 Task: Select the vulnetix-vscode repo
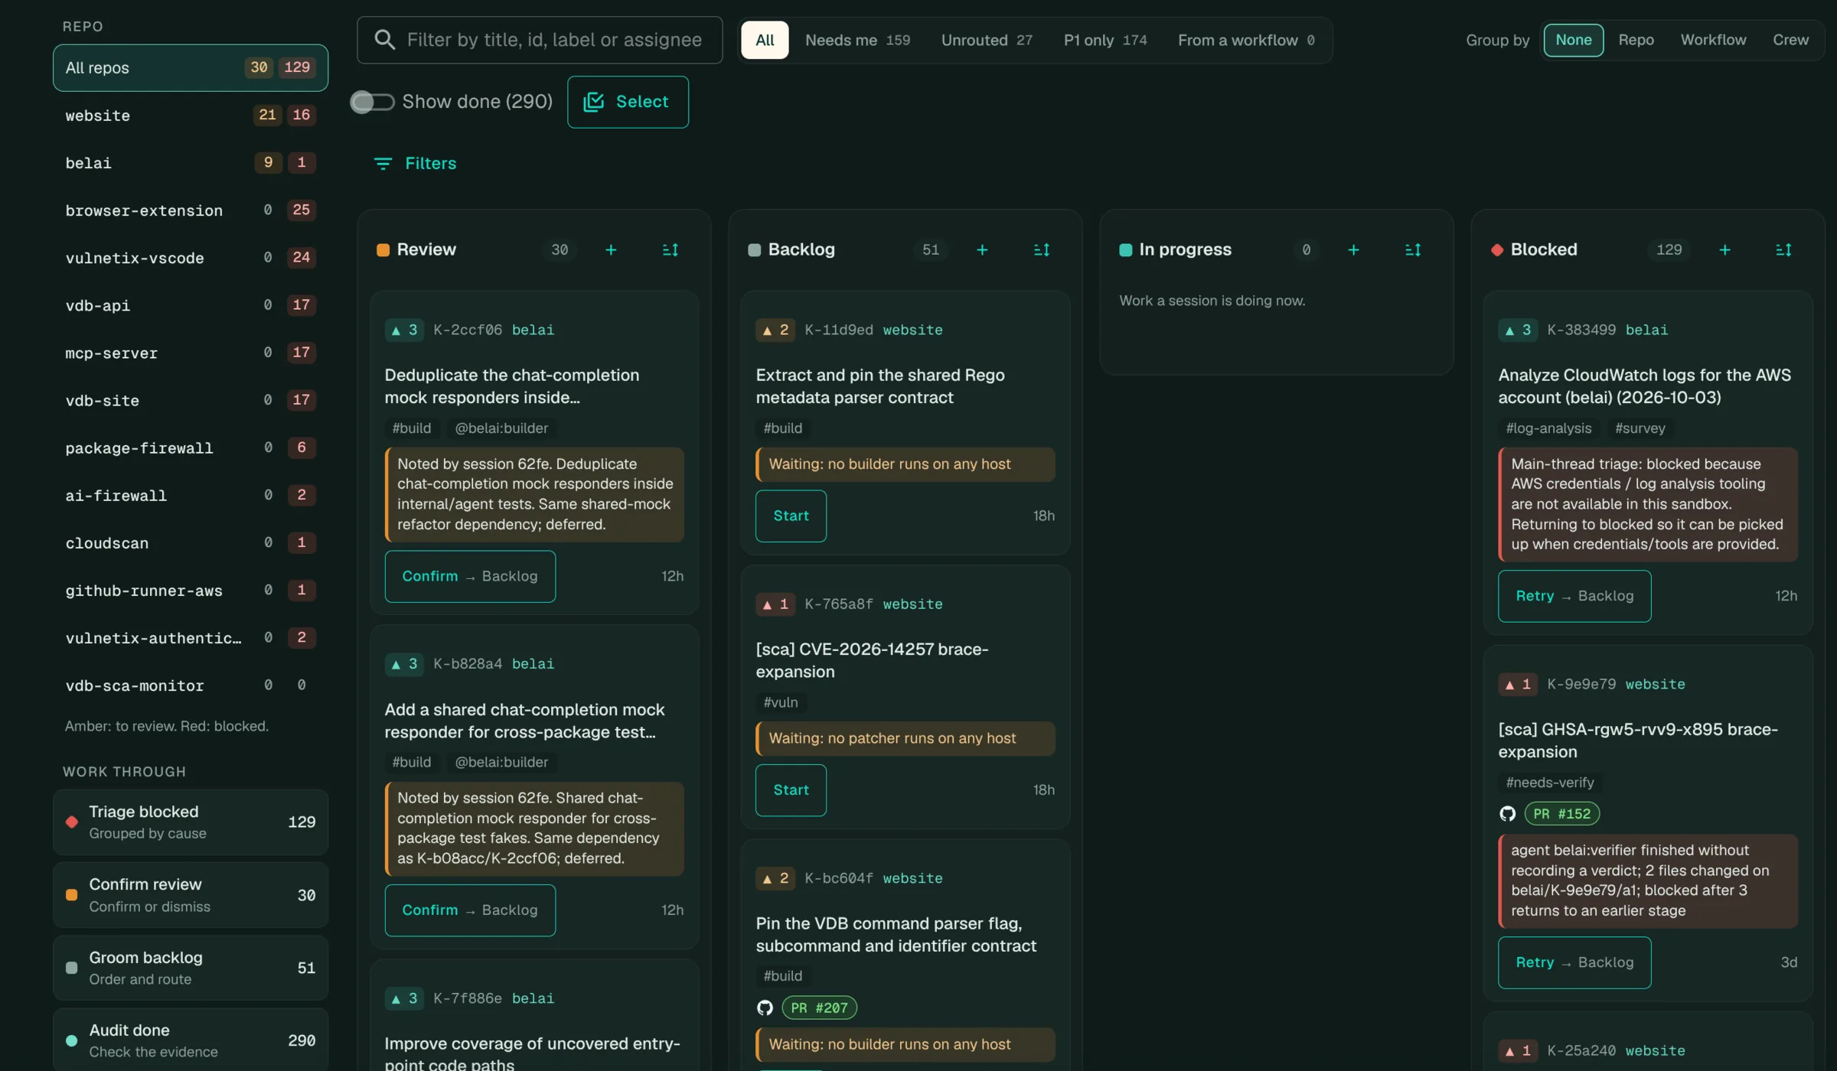point(191,258)
